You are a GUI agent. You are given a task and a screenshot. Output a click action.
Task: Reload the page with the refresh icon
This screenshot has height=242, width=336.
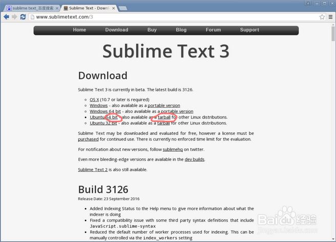(23, 17)
